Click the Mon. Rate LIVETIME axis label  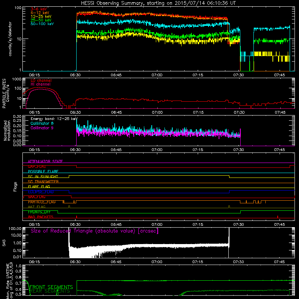point(10,281)
